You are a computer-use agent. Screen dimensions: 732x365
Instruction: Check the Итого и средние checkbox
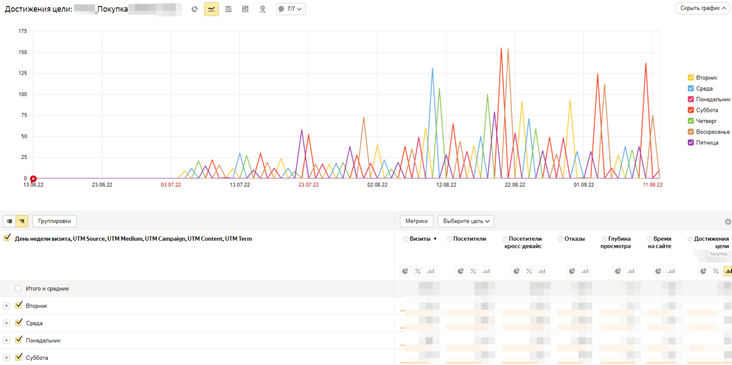[19, 288]
